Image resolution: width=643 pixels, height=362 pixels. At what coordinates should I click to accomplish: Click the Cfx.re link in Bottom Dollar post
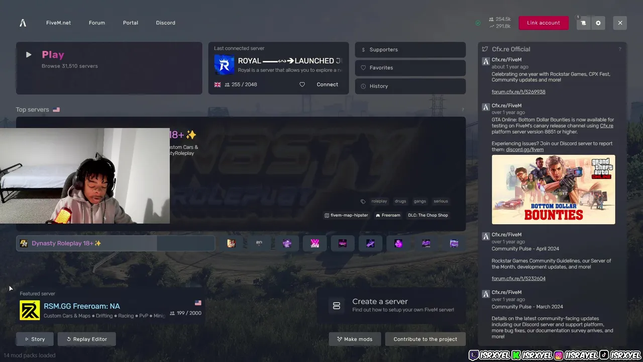[606, 126]
